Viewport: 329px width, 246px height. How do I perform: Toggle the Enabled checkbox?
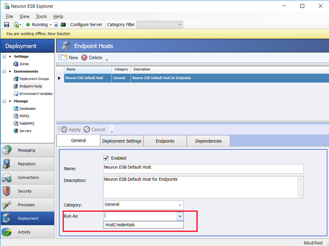(x=106, y=158)
